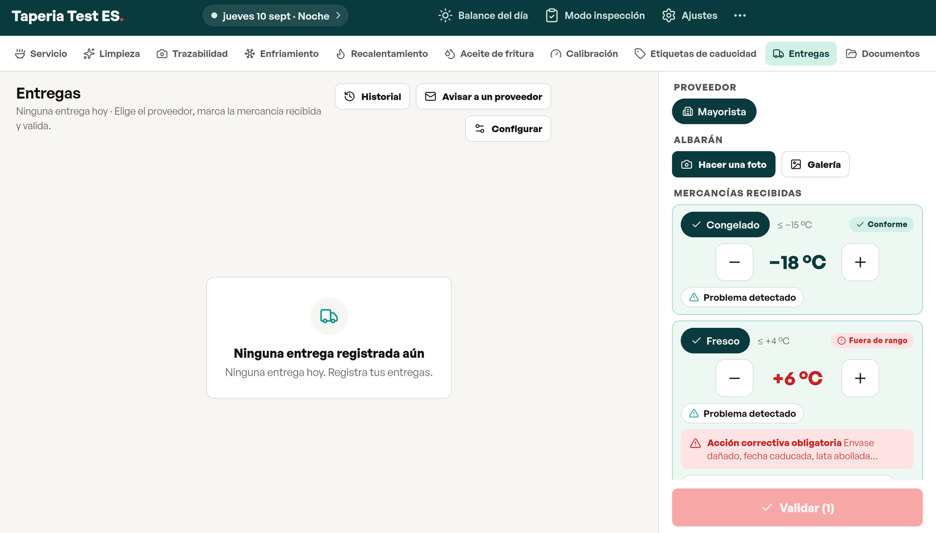936x533 pixels.
Task: Go to the Enfriamiento tab
Action: (281, 54)
